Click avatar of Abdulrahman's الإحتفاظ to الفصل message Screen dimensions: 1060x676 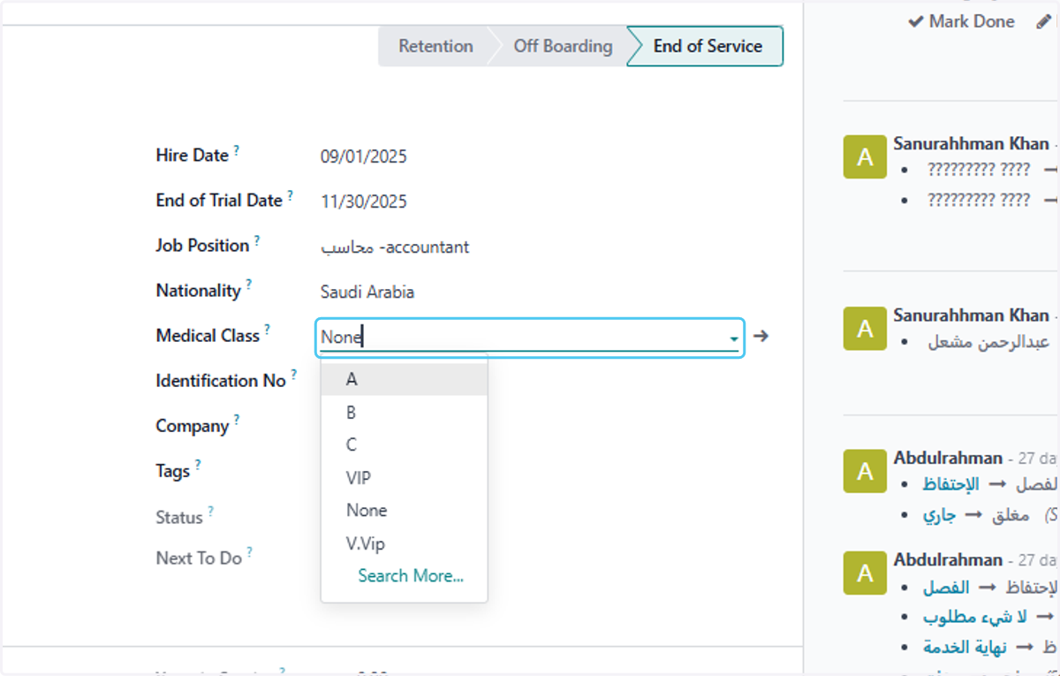point(865,472)
